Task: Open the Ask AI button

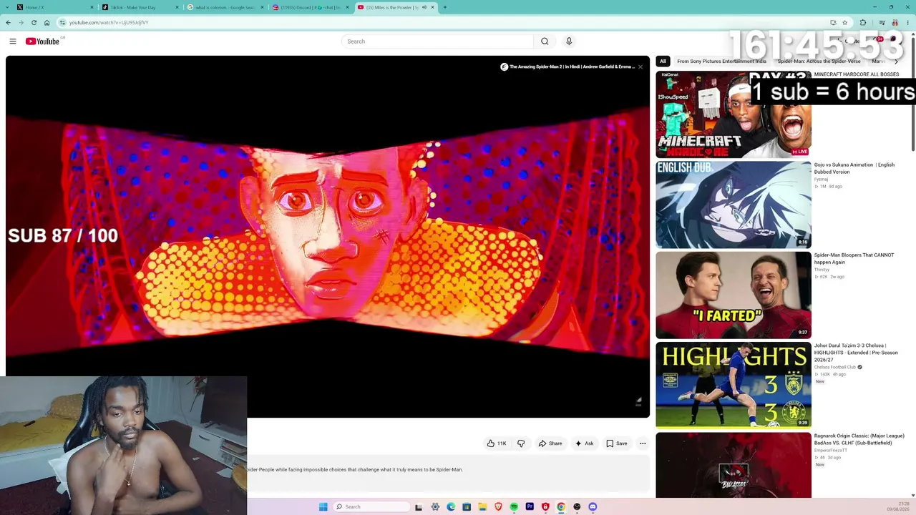Action: coord(585,443)
